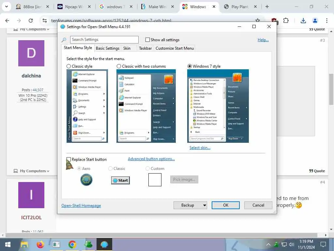The height and width of the screenshot is (251, 334).
Task: Tick the Replace Start button checkbox
Action: click(x=68, y=159)
